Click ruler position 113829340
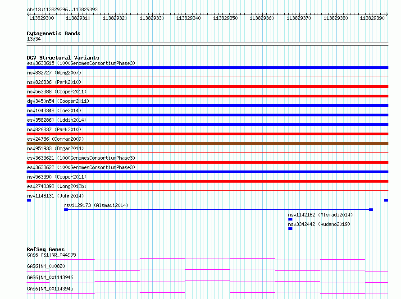 [x=188, y=18]
